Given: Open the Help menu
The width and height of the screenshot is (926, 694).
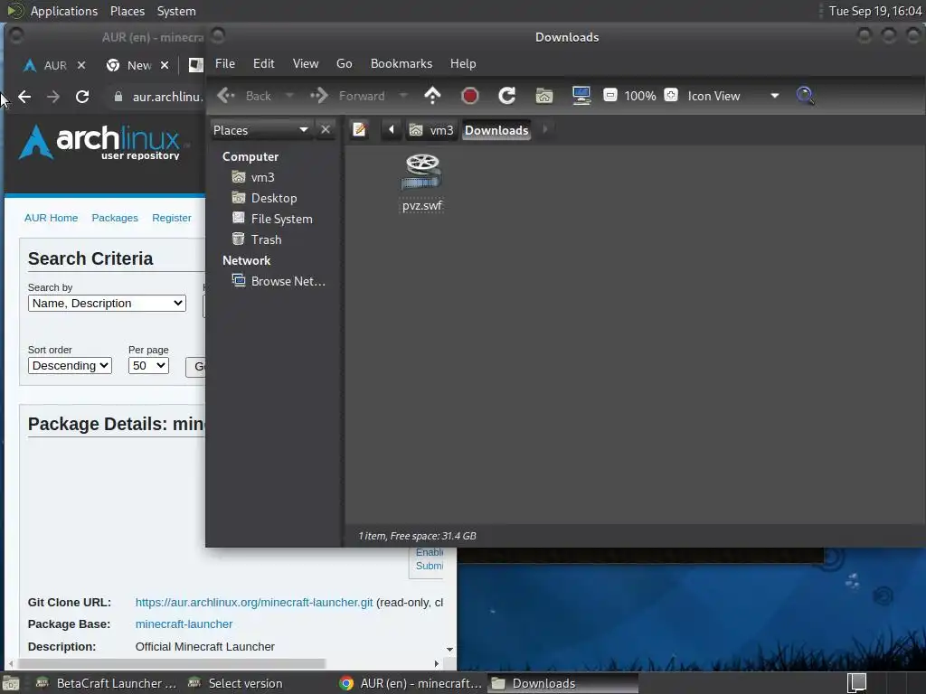Looking at the screenshot, I should [463, 64].
